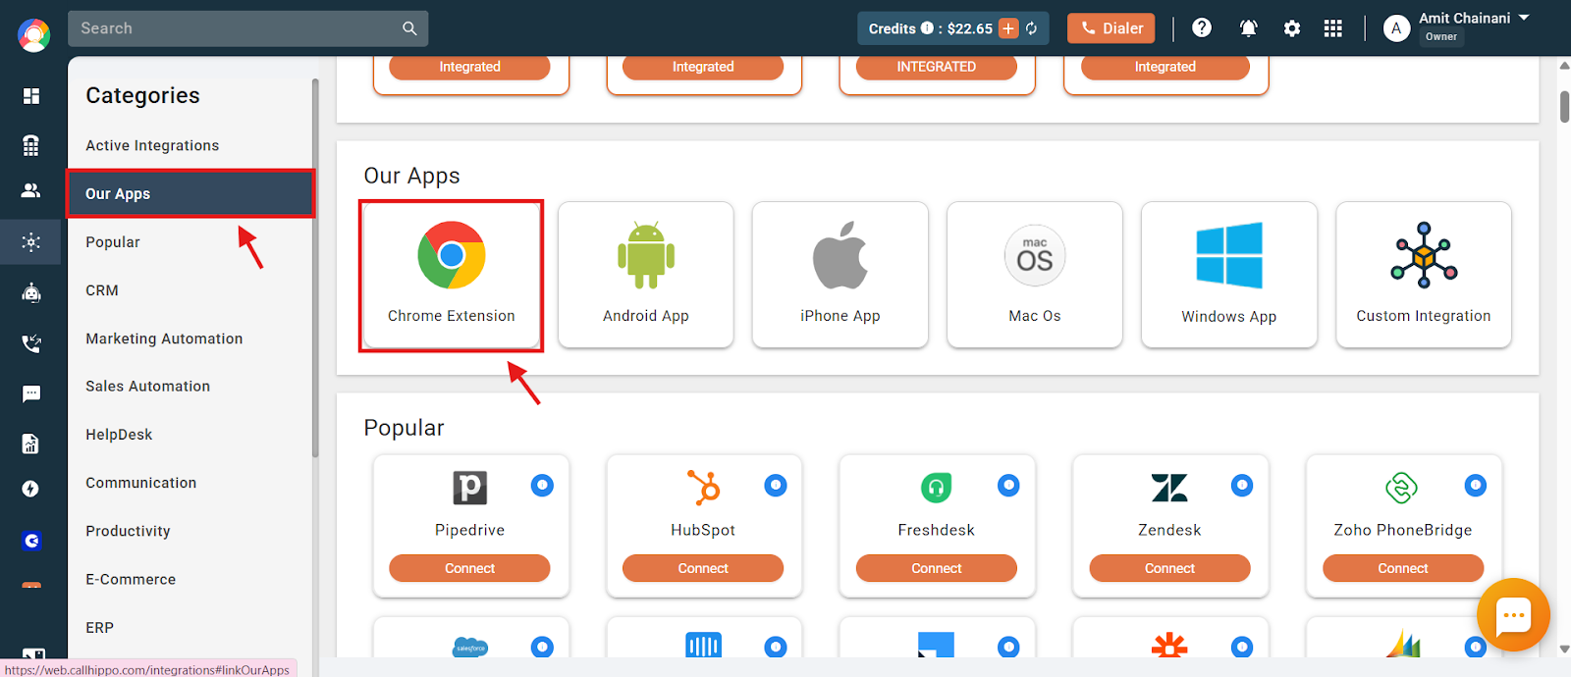
Task: Connect the Freshdesk integration
Action: (x=936, y=568)
